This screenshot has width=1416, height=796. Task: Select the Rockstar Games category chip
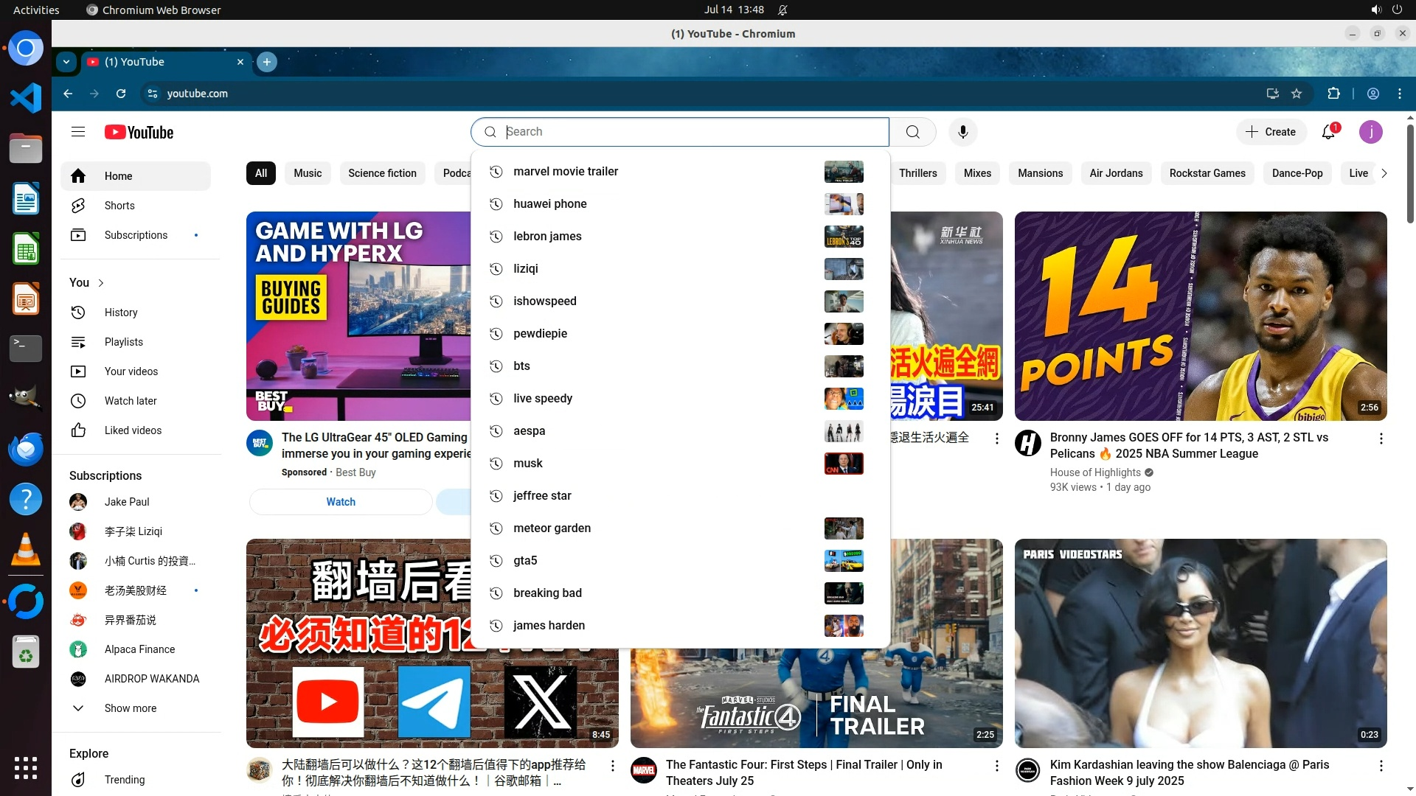(x=1207, y=173)
